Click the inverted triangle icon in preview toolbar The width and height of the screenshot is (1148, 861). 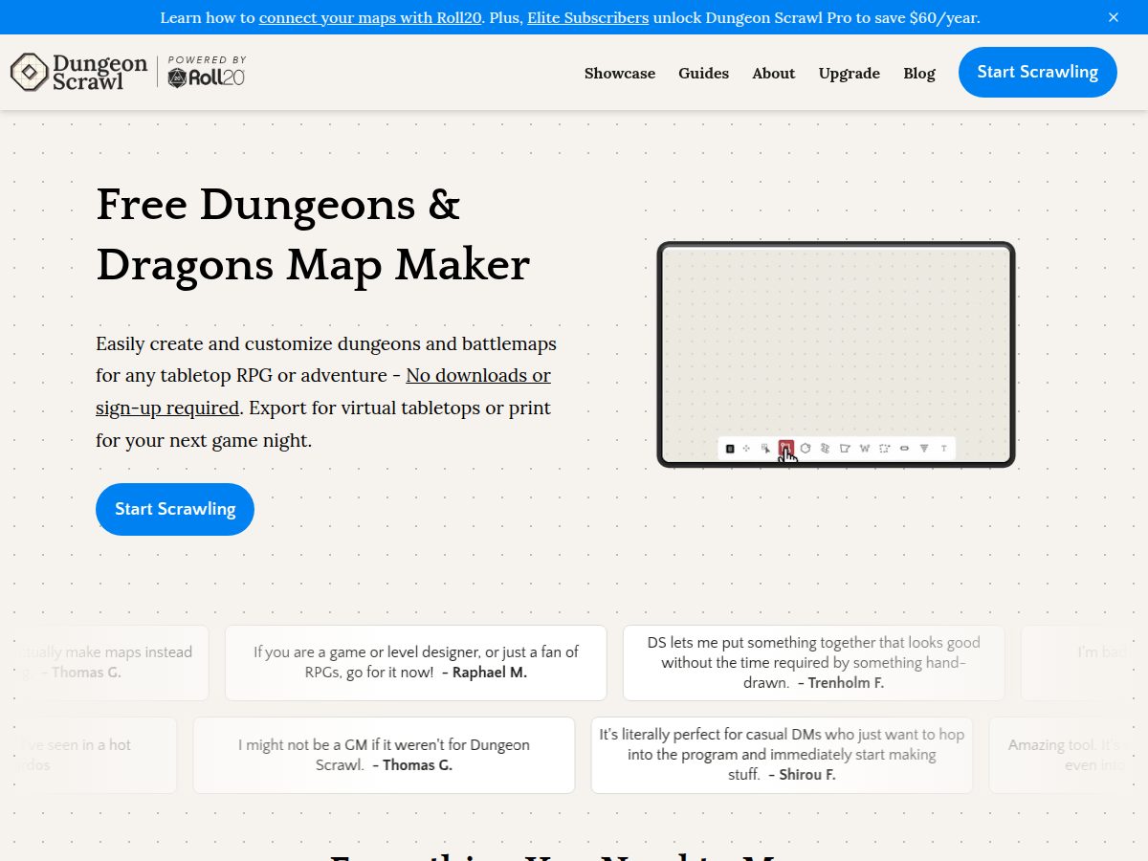924,448
